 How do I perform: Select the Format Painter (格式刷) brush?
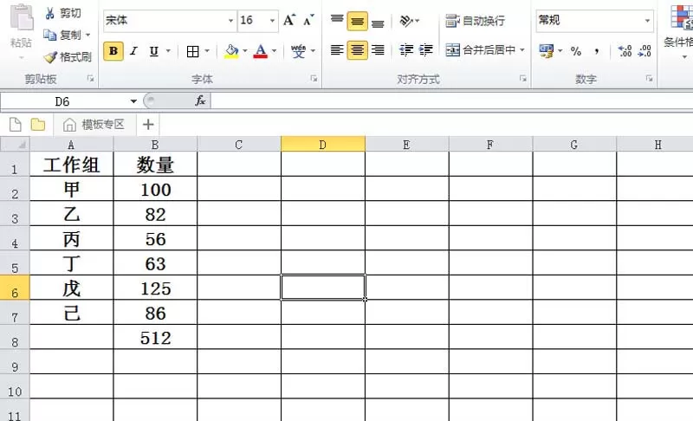(68, 57)
